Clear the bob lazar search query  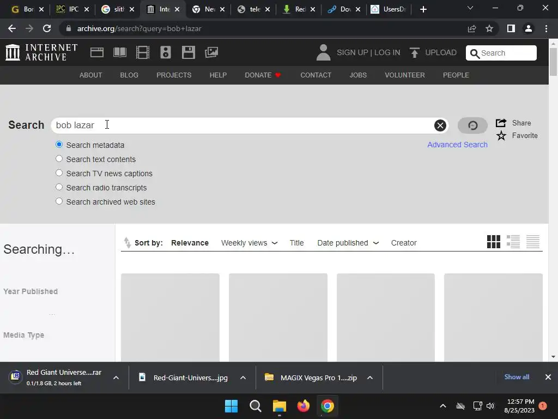[x=440, y=125]
